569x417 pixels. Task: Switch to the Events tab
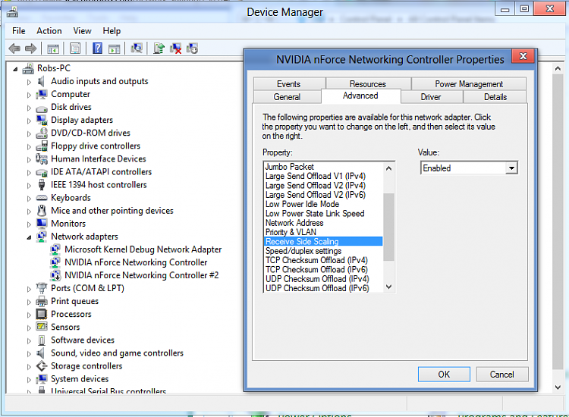tap(289, 83)
